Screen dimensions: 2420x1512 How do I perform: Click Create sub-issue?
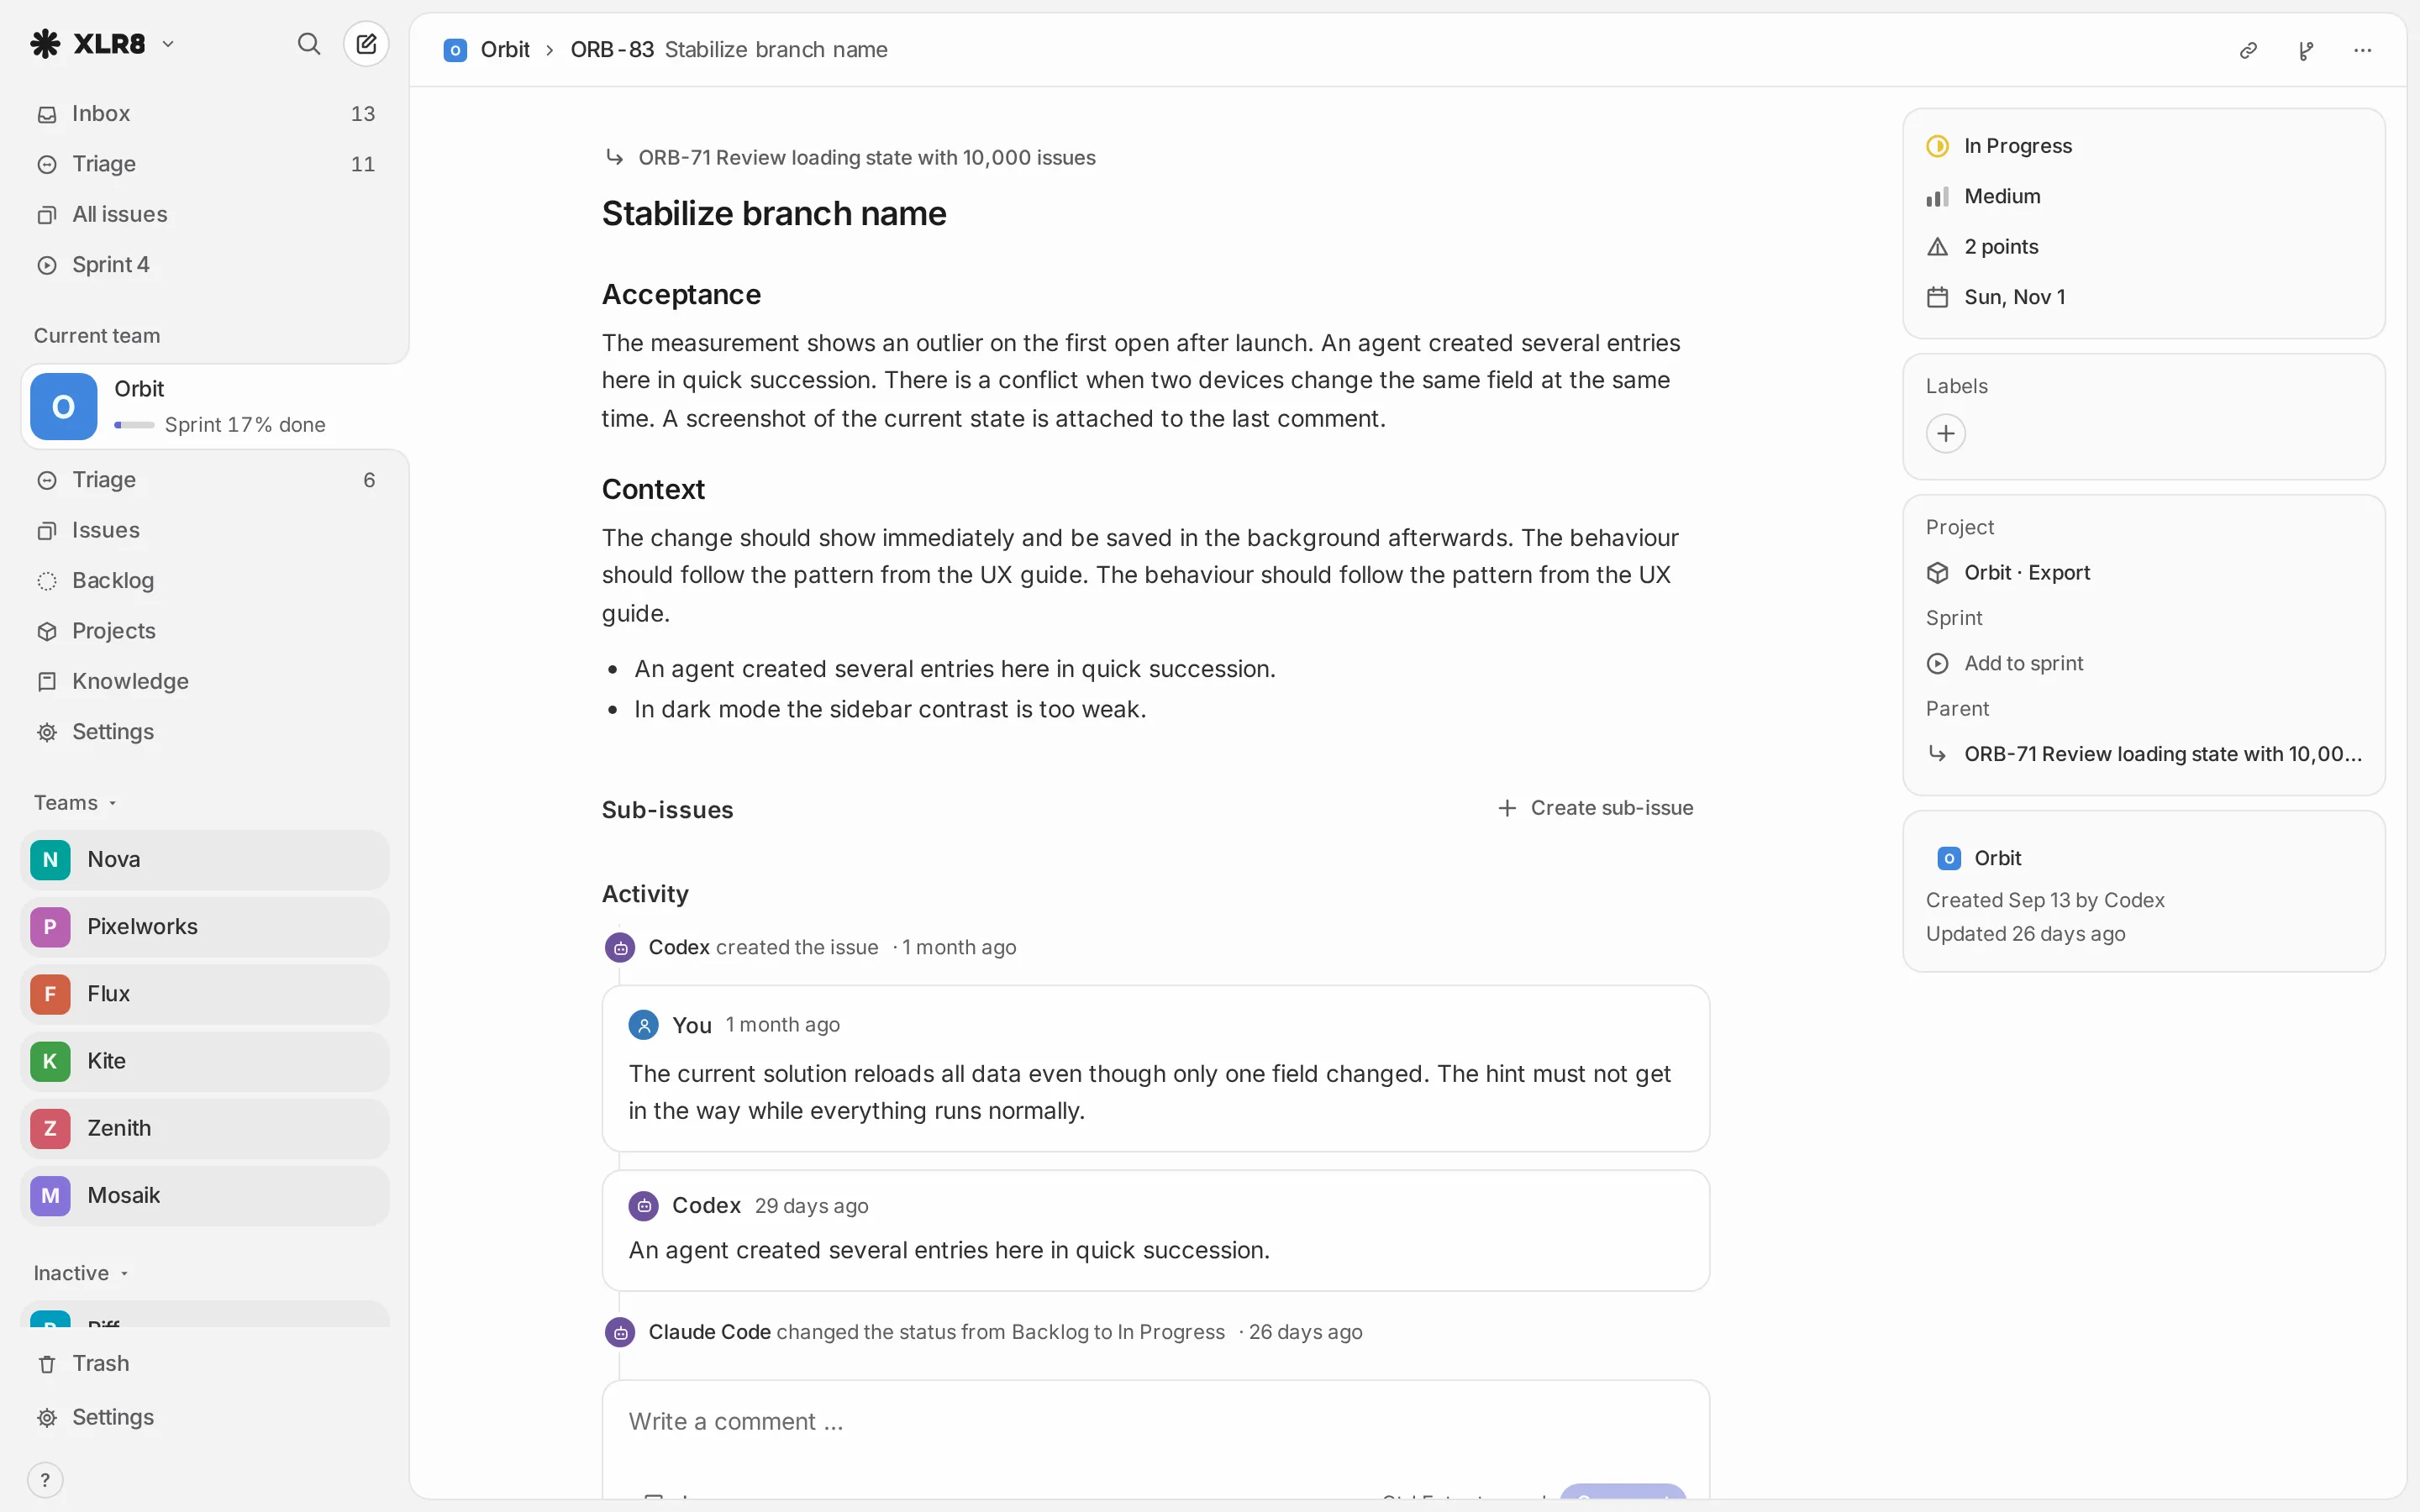pos(1595,808)
